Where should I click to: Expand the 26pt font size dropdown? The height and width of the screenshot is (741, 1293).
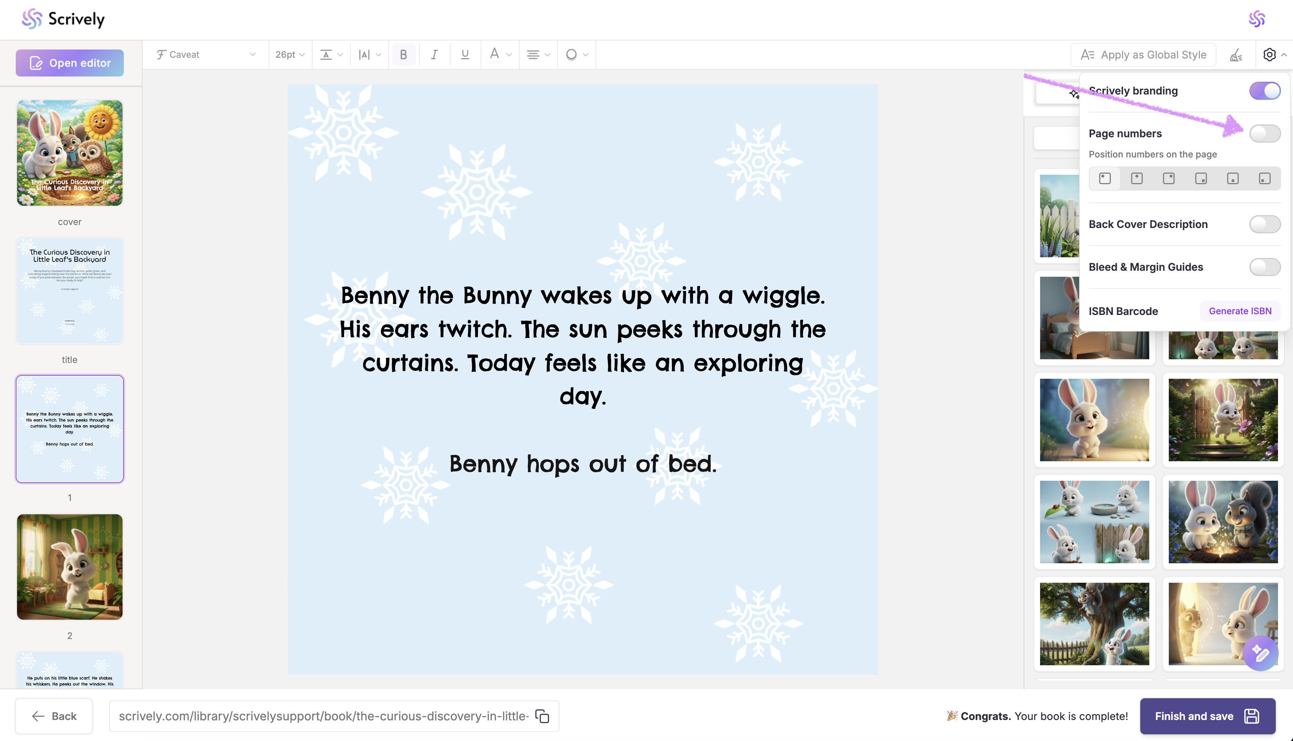[x=290, y=54]
